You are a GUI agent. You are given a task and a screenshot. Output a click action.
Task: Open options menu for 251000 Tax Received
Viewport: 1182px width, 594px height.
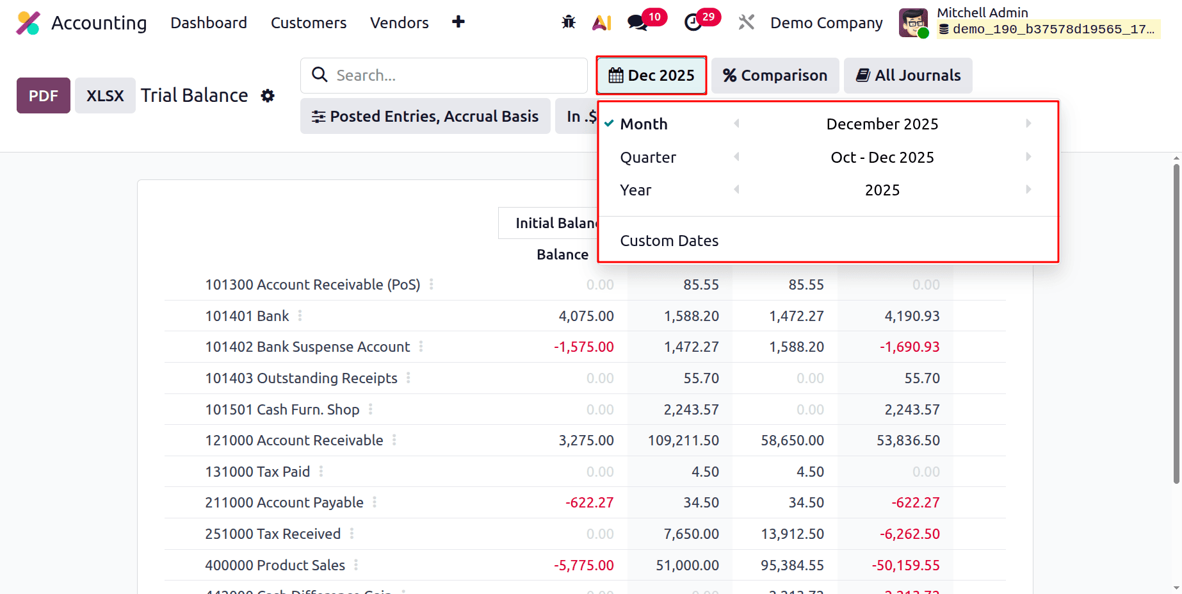tap(352, 533)
